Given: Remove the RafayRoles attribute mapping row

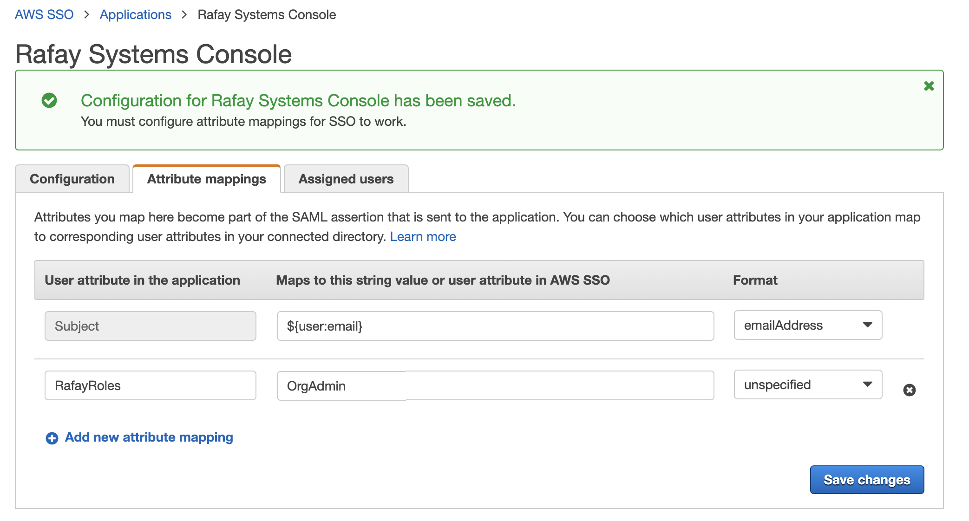Looking at the screenshot, I should click(x=909, y=390).
